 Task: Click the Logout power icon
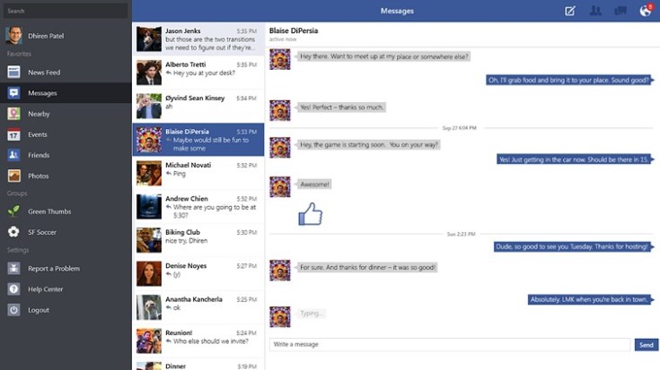tap(13, 310)
